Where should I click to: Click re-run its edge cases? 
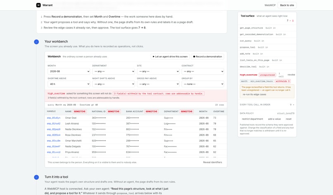tap(255, 94)
